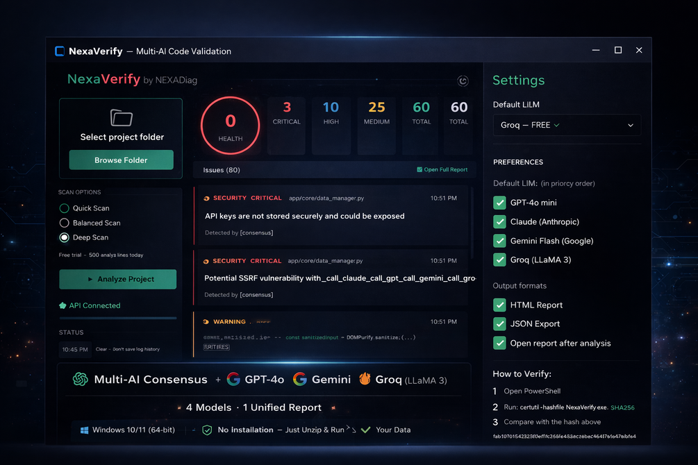698x465 pixels.
Task: Click the dropdown chevron at right of Groq – FREE
Action: coord(631,126)
